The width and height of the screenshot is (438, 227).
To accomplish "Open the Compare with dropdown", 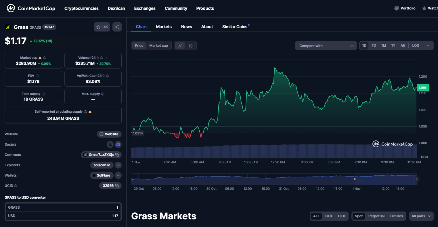I will [326, 46].
